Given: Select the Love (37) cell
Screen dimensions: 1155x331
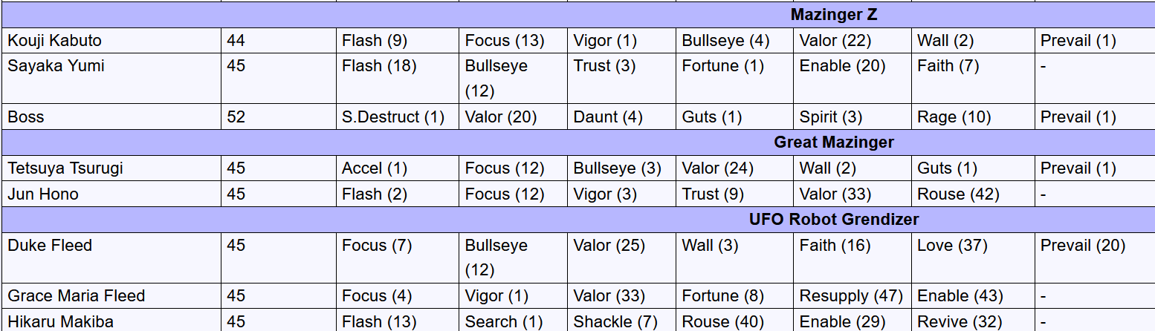Looking at the screenshot, I should tap(972, 258).
